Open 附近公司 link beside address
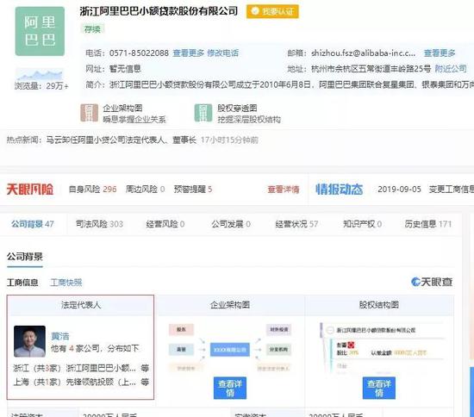 pyautogui.click(x=451, y=69)
